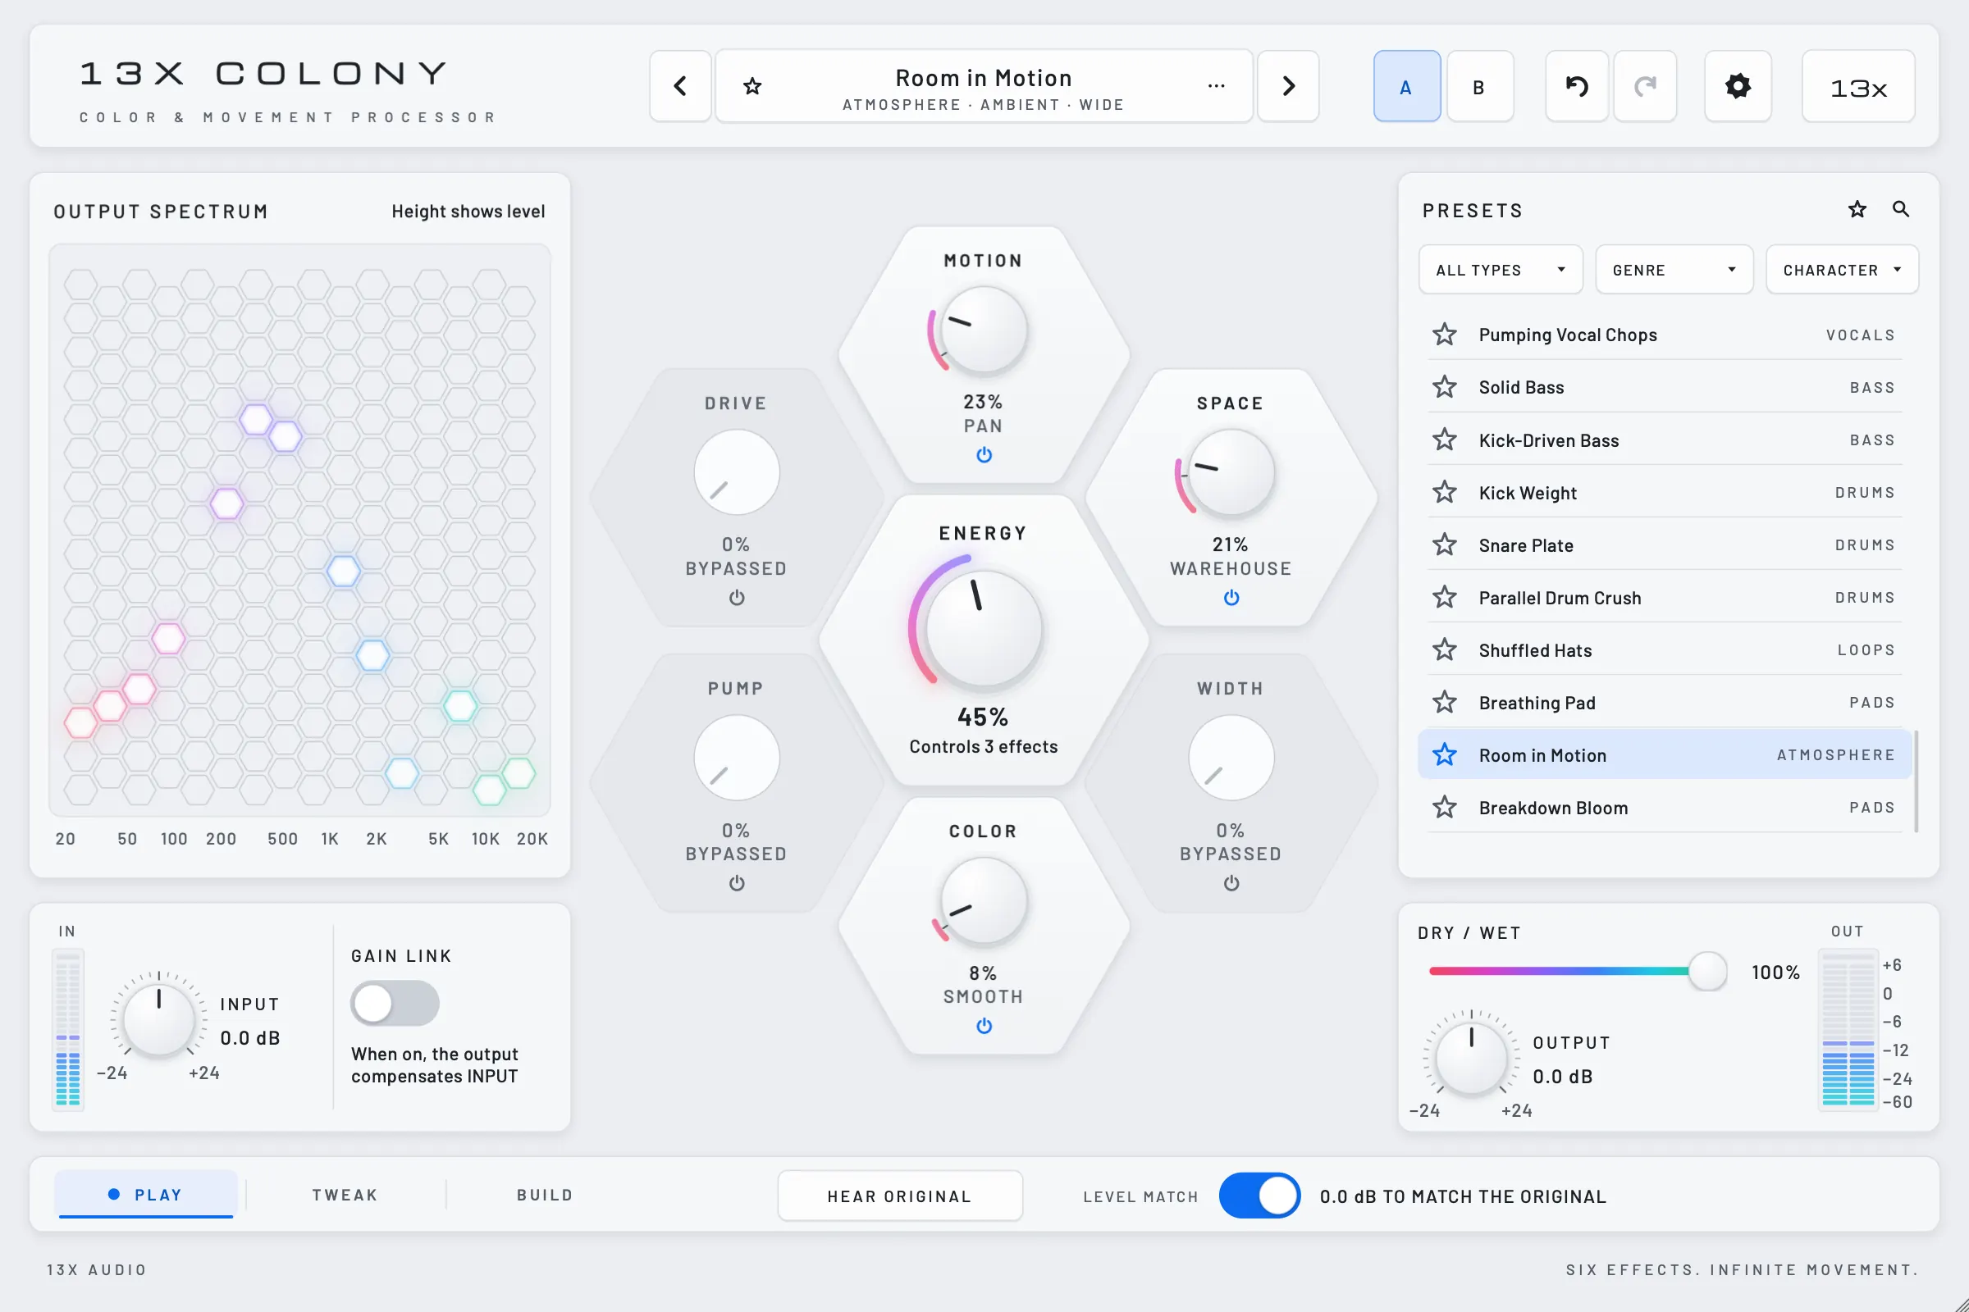1969x1312 pixels.
Task: Click the Motion amount knob
Action: click(x=984, y=330)
